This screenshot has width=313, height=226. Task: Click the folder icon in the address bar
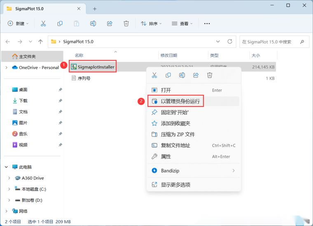(54, 42)
